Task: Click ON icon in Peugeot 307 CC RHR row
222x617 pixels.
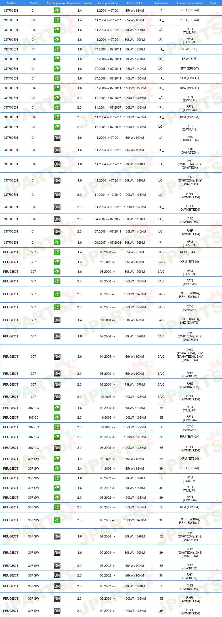Action: [57, 448]
